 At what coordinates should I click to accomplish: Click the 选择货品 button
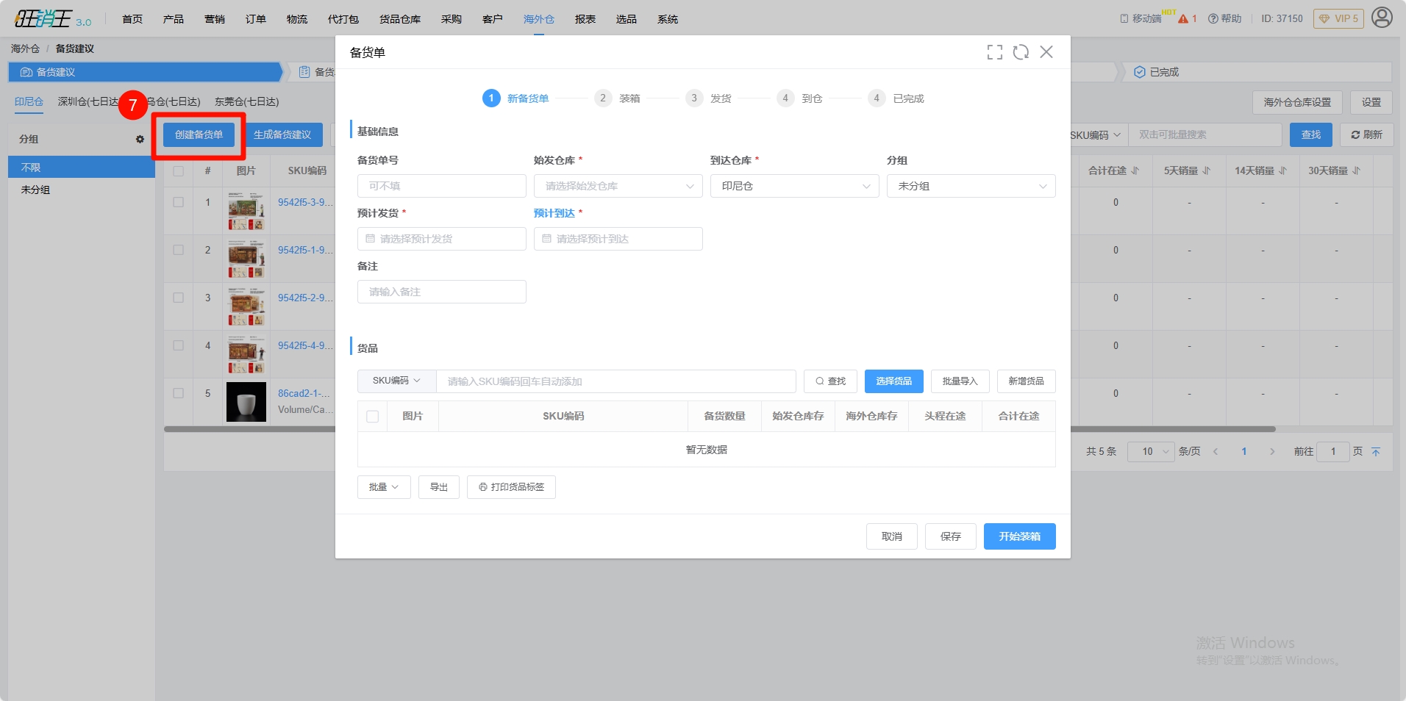[x=893, y=381]
